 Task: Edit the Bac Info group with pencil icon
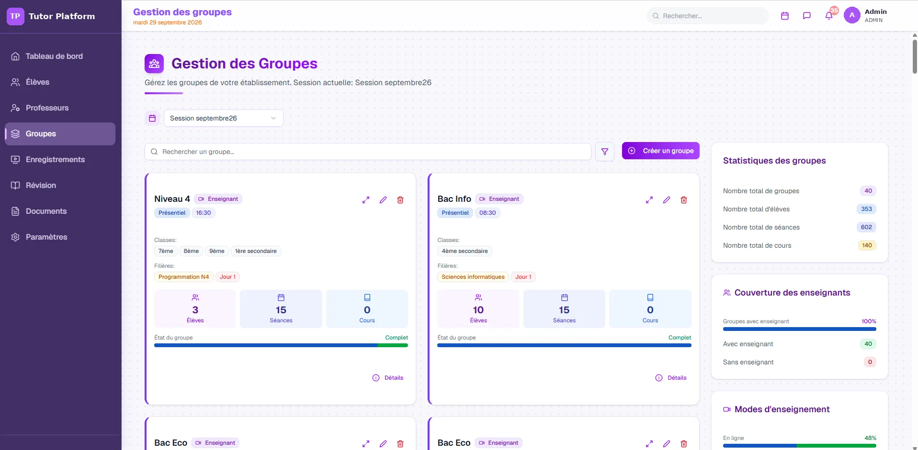(666, 200)
